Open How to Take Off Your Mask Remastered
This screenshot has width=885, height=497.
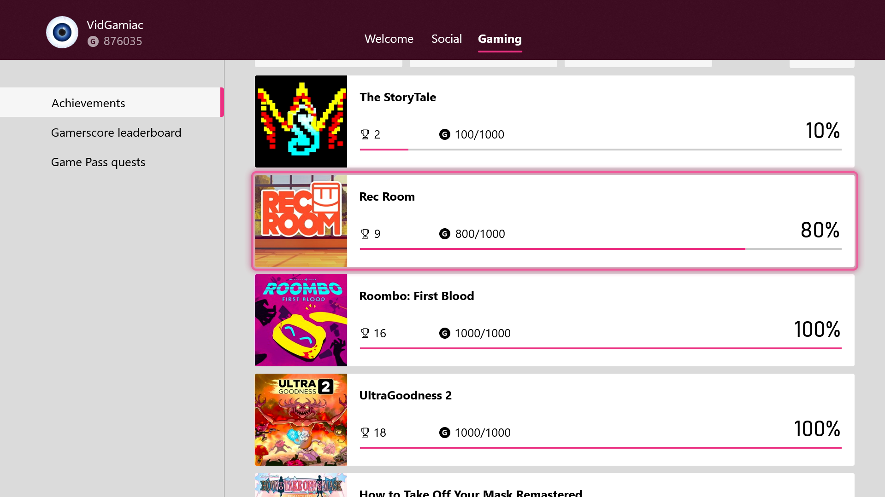[x=471, y=492]
